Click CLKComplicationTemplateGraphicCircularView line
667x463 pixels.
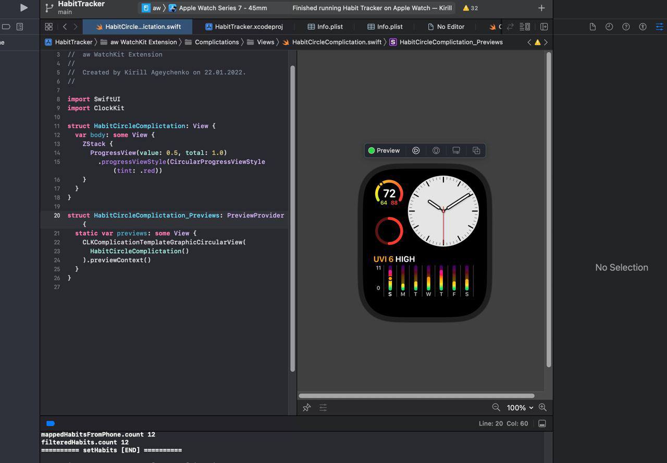point(164,242)
